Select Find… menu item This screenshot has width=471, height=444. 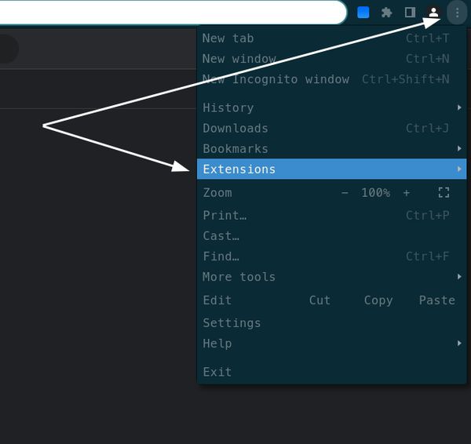[x=331, y=256]
